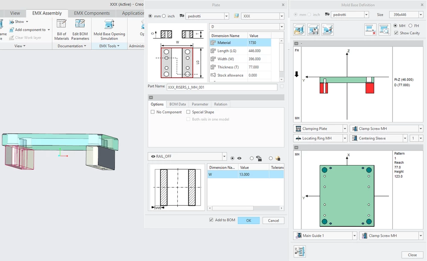The width and height of the screenshot is (427, 261).
Task: Click icon at bottom-left of Mold Base Definition
Action: click(x=300, y=251)
